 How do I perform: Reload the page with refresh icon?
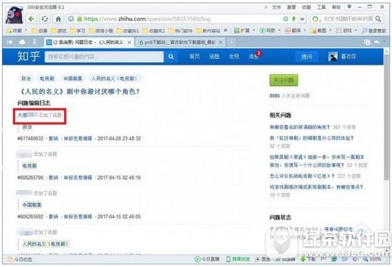click(x=45, y=19)
